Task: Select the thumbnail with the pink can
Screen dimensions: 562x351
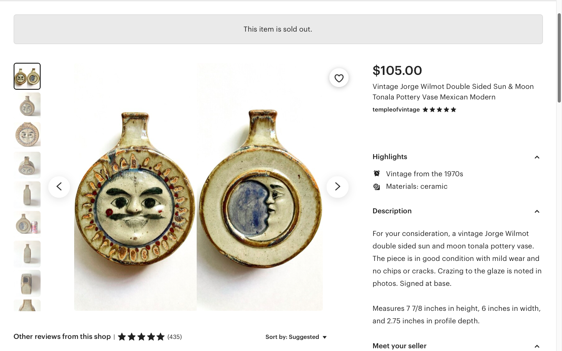Action: point(27,224)
